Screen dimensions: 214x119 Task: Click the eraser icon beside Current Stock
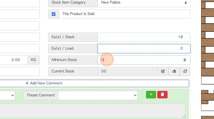tap(174, 71)
